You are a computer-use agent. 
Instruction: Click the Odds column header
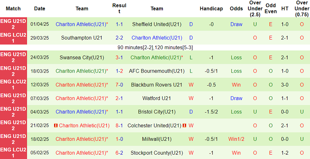pyautogui.click(x=236, y=8)
